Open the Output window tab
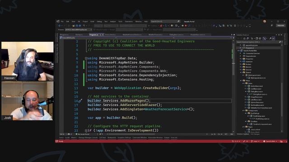Viewport: 289px width, 162px height. click(x=167, y=138)
